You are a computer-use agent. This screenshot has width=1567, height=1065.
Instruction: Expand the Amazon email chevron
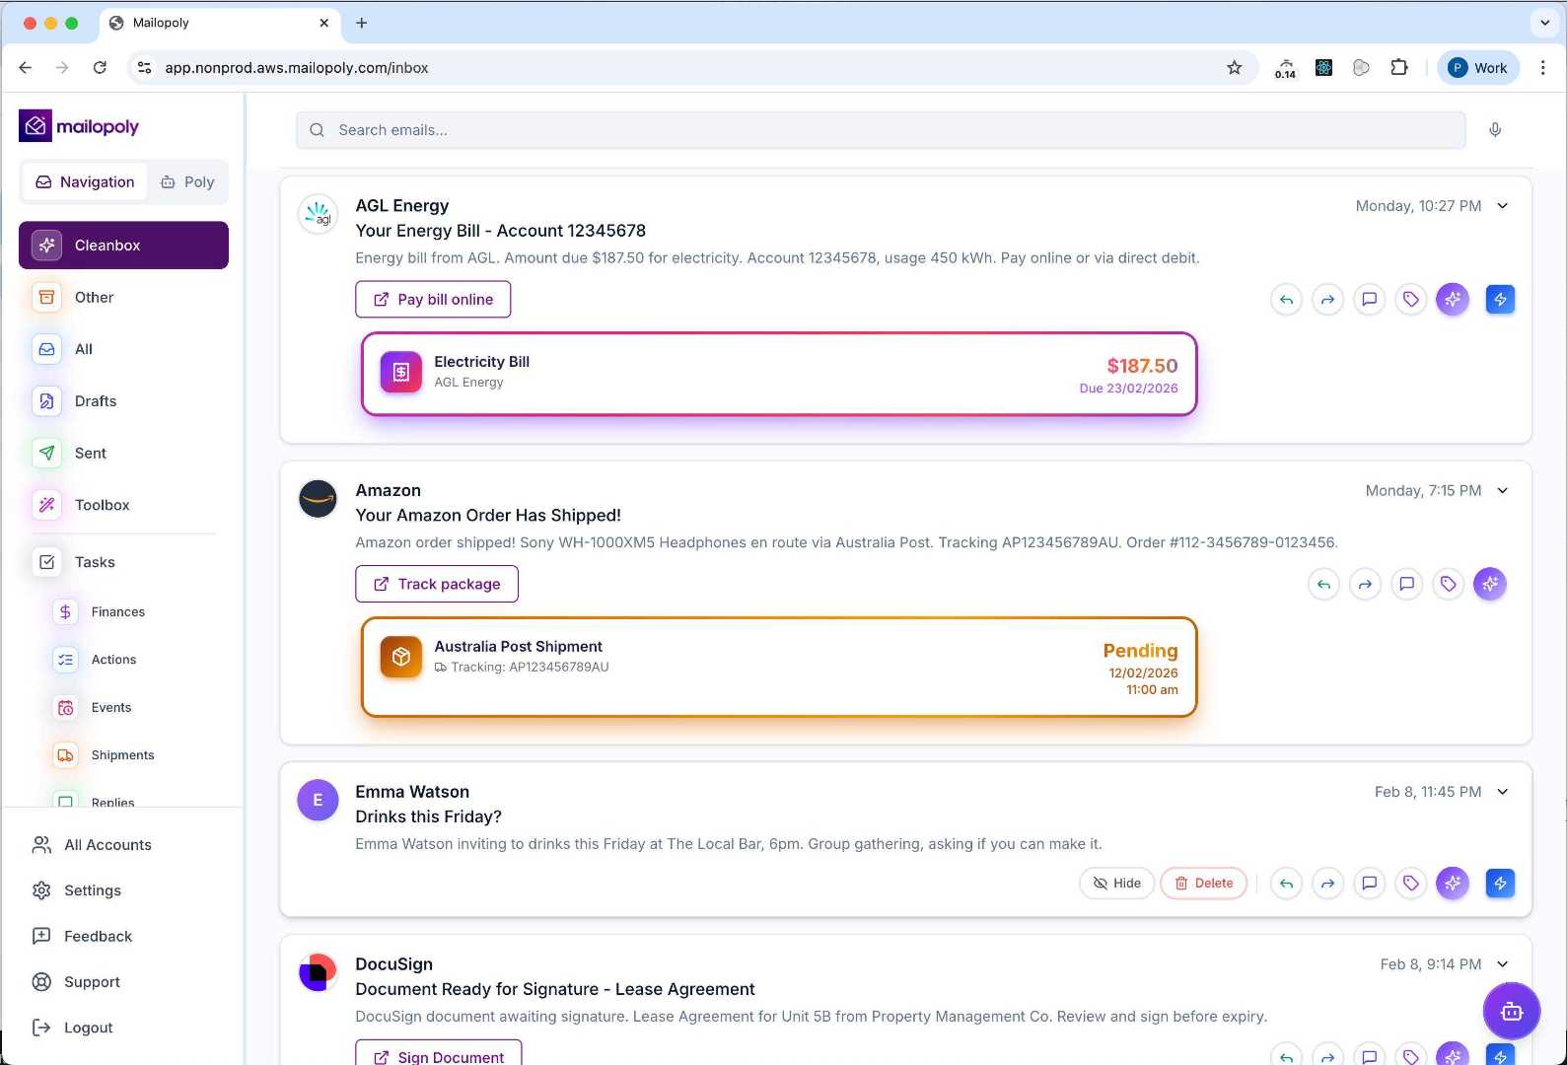pos(1503,491)
